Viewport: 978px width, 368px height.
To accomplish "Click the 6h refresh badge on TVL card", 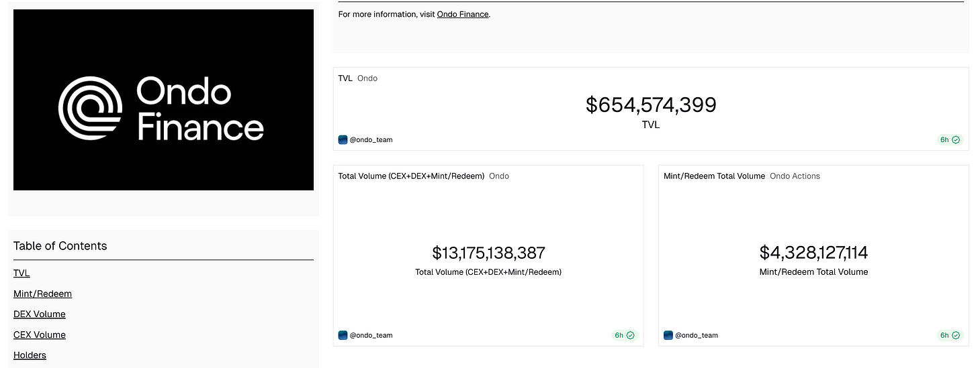I will 950,140.
